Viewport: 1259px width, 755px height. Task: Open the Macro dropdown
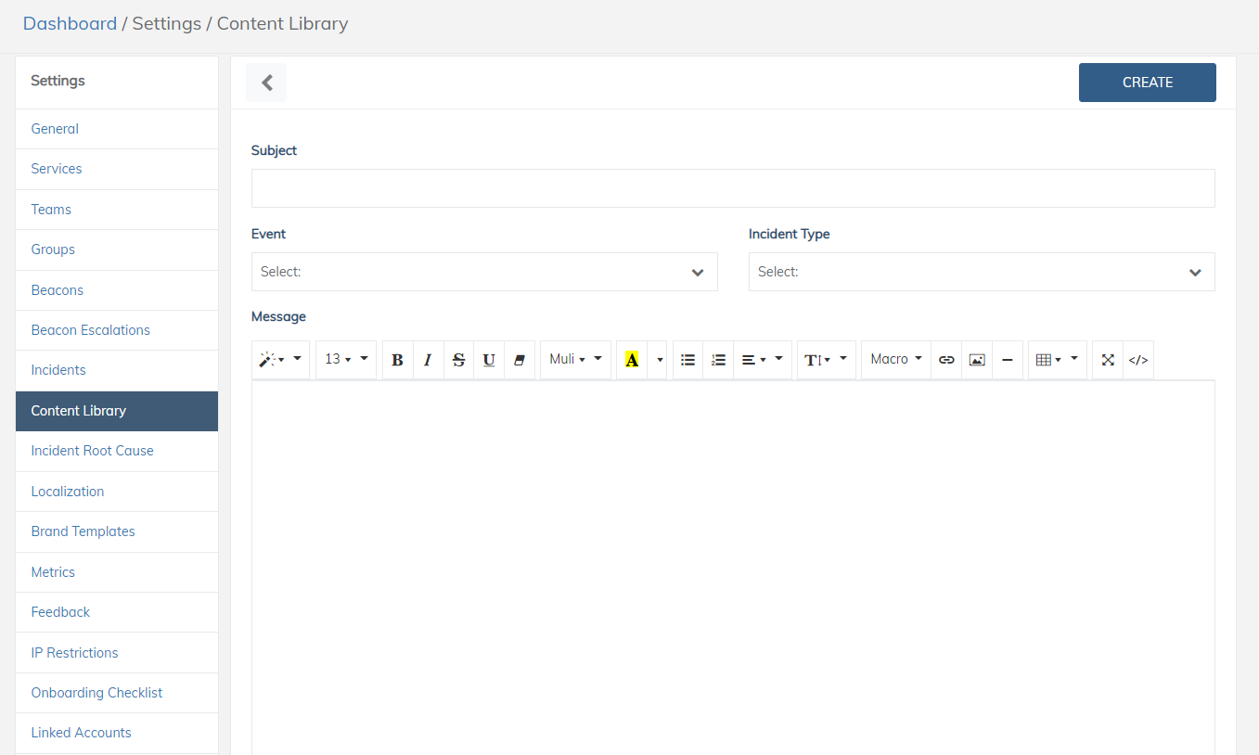tap(896, 360)
